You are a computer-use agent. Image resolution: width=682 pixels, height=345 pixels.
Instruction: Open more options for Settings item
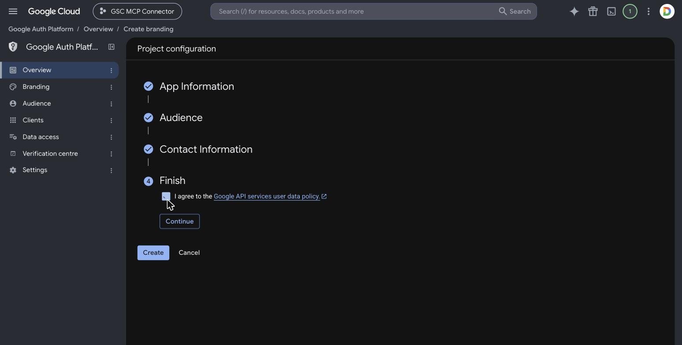pyautogui.click(x=111, y=170)
